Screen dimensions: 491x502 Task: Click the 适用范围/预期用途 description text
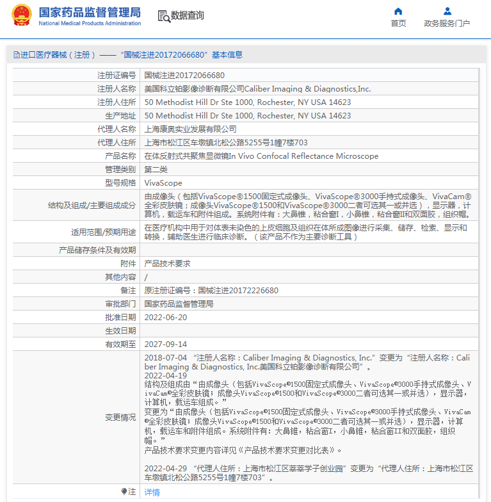[x=306, y=232]
